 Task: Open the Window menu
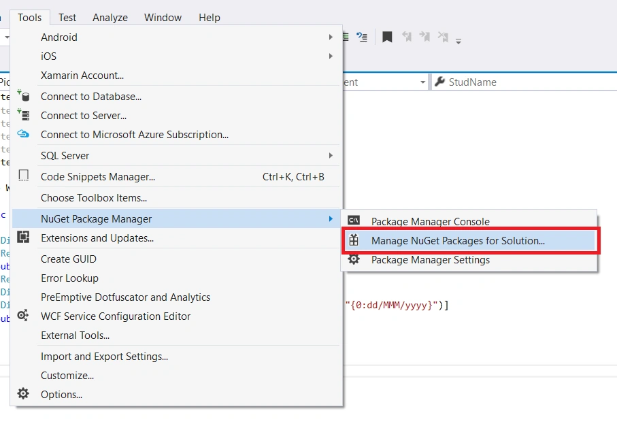(163, 18)
